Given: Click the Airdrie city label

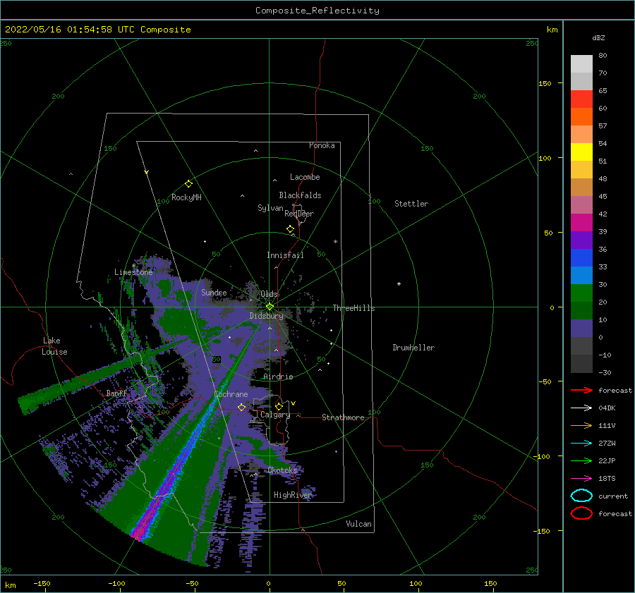Looking at the screenshot, I should pos(278,377).
